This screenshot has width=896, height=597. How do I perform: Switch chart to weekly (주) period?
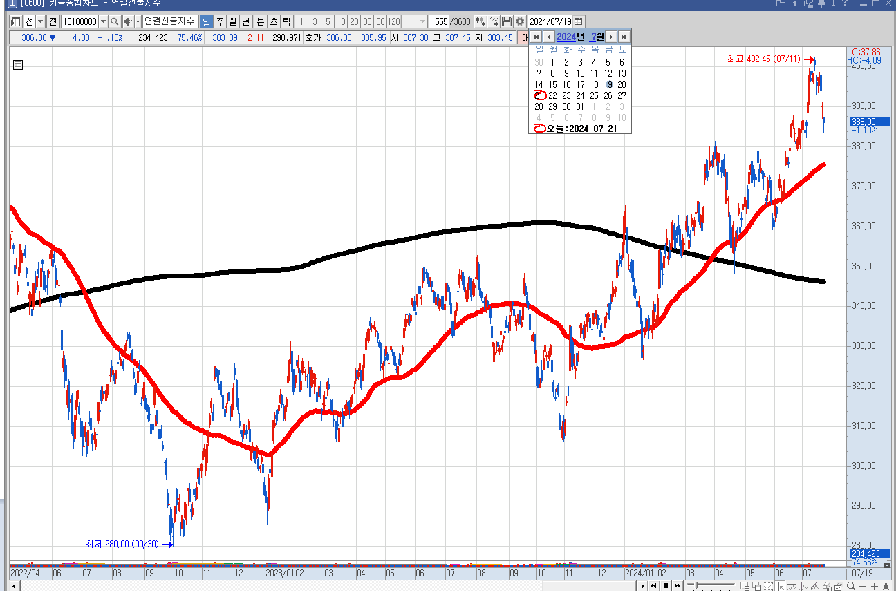[x=220, y=21]
